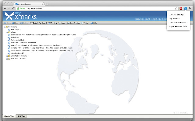Show Details for the selected bookmark
This screenshot has height=121, width=195.
(x=34, y=23)
